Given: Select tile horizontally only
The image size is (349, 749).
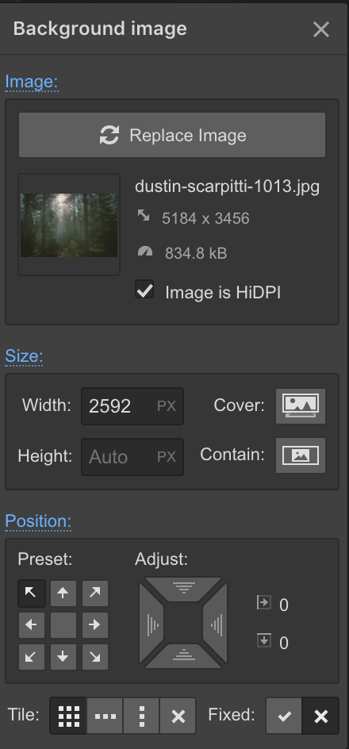Looking at the screenshot, I should tap(105, 716).
